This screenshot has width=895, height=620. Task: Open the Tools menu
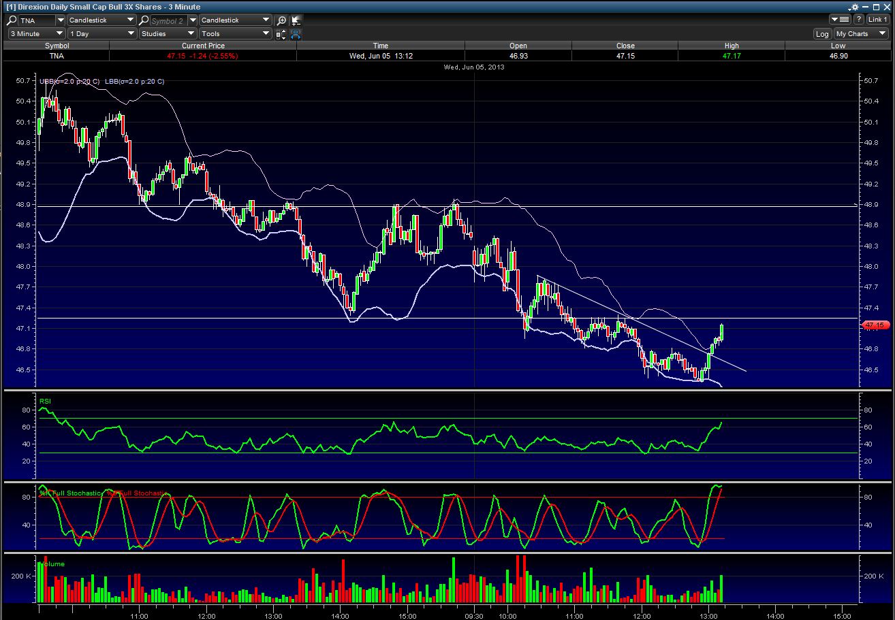[236, 33]
